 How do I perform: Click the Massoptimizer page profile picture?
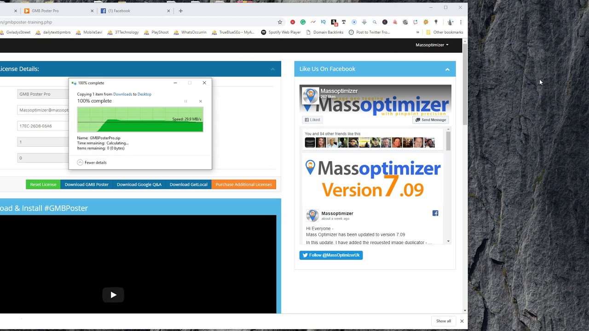[311, 96]
